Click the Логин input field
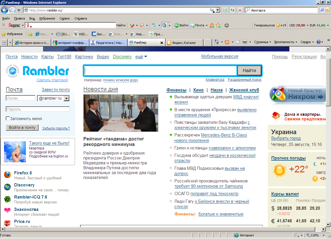 pyautogui.click(x=20, y=98)
